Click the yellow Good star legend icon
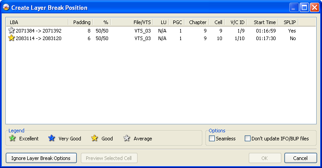This screenshot has height=168, width=322. coord(95,138)
